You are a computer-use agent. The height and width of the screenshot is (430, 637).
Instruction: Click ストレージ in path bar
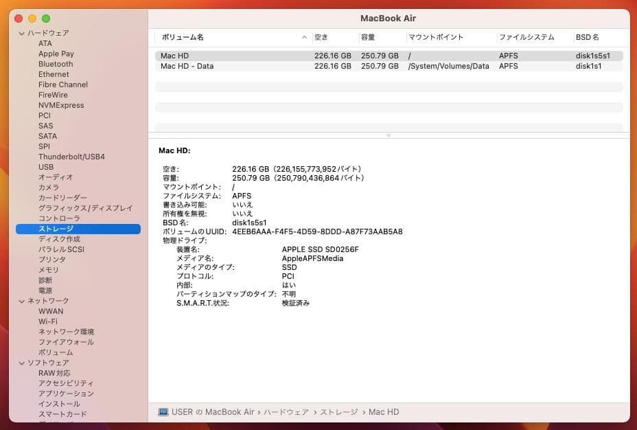pos(339,412)
